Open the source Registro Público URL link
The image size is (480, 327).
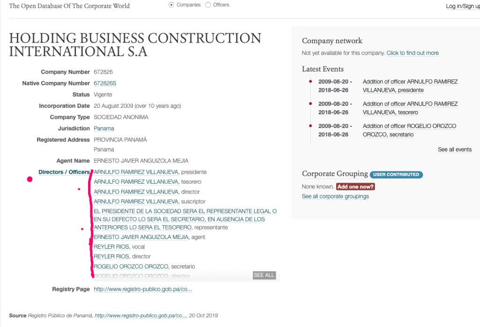140,316
